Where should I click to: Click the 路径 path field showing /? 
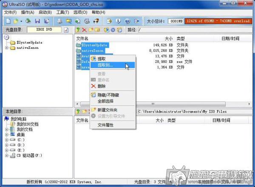coord(195,30)
